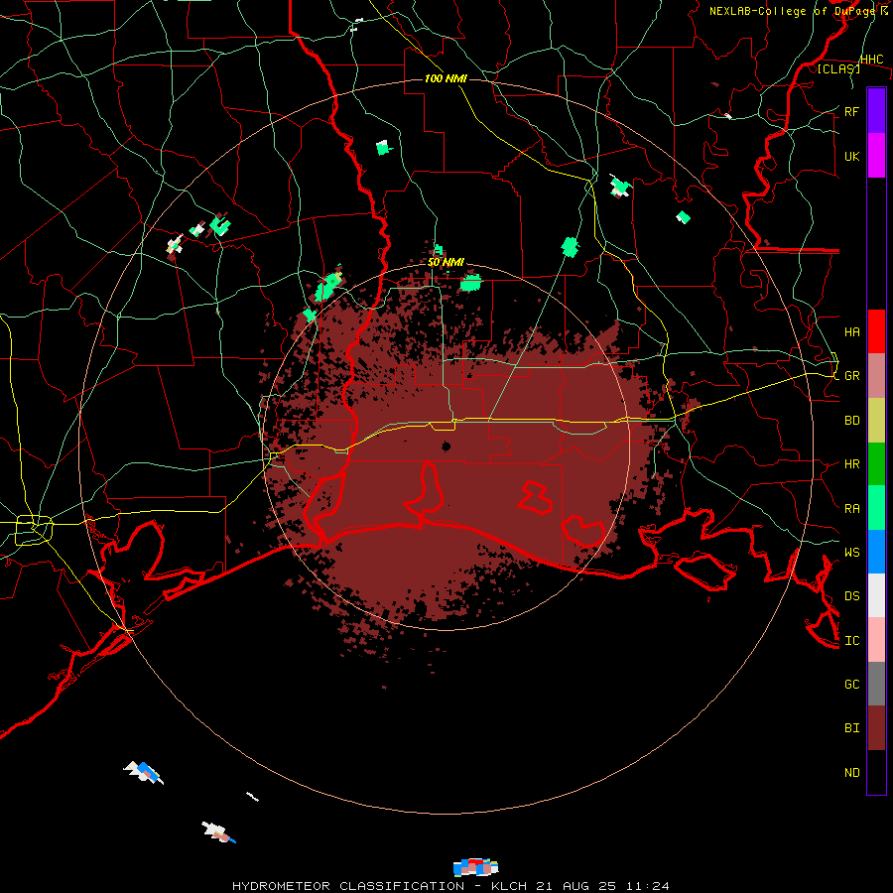The height and width of the screenshot is (893, 893).
Task: Choose the DS white legend swatch
Action: [876, 595]
